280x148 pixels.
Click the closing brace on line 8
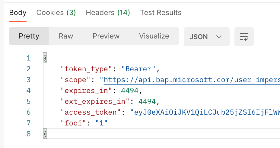coord(45,134)
